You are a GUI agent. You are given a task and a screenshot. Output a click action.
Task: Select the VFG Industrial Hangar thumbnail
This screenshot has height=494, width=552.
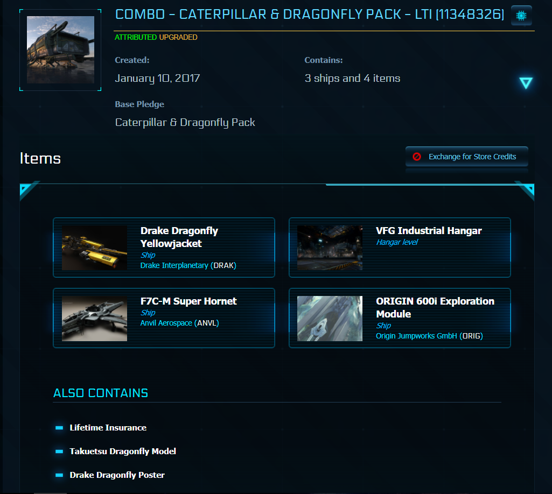(330, 248)
